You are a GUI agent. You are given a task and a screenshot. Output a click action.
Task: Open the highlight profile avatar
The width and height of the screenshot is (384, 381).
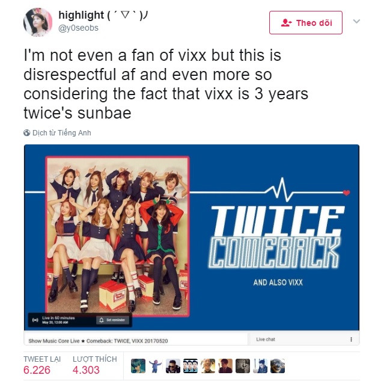38,22
